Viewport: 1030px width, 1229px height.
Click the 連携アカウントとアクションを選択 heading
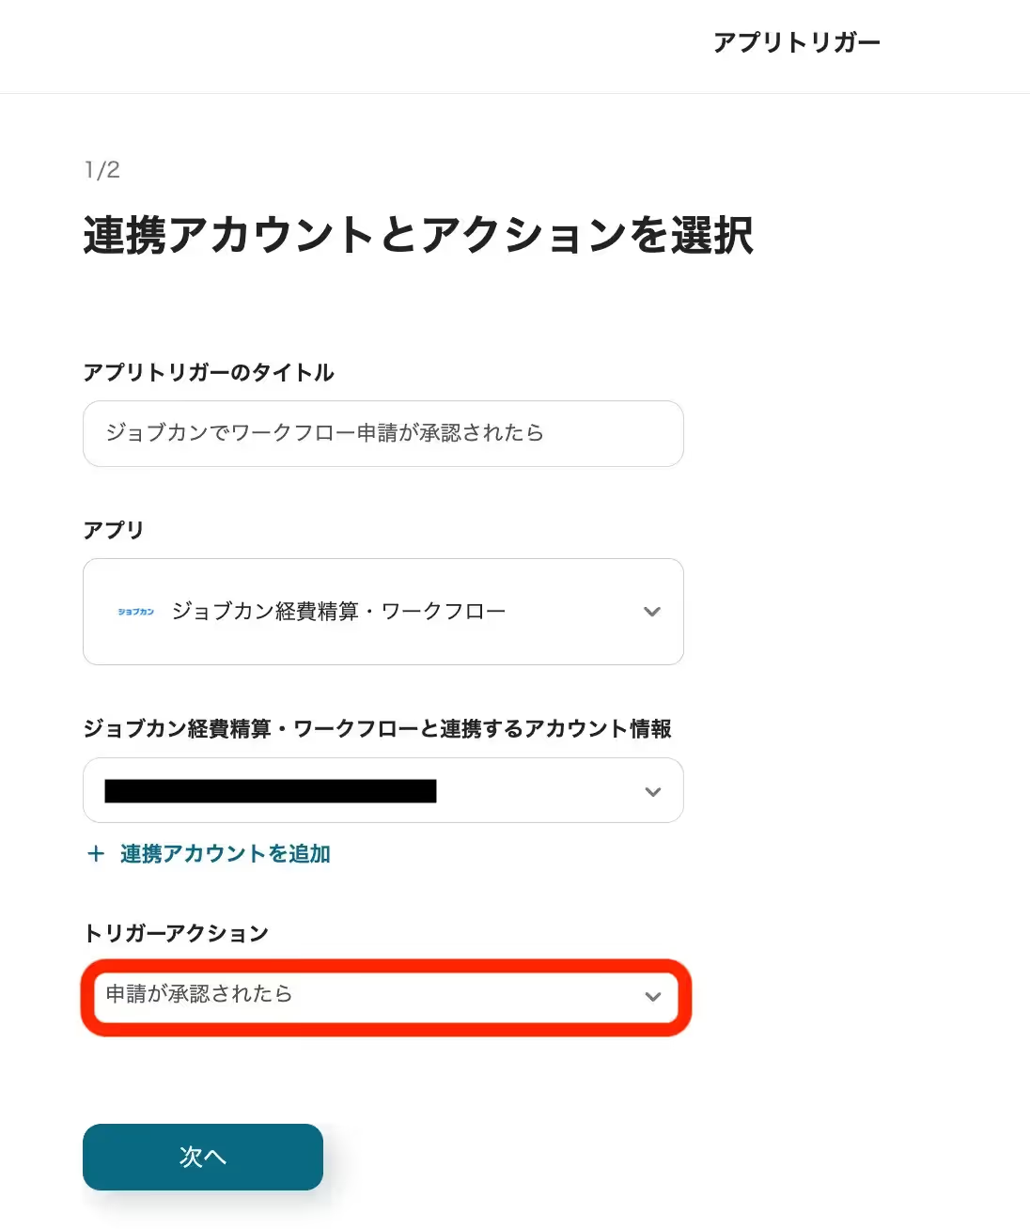(x=417, y=235)
